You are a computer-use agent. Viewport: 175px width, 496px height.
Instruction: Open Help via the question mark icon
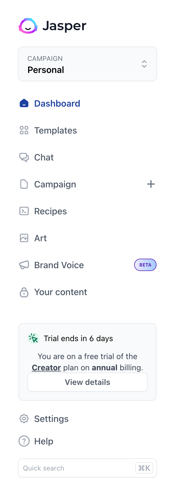24,441
